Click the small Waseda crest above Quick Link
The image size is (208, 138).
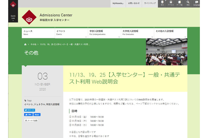click(13, 5)
